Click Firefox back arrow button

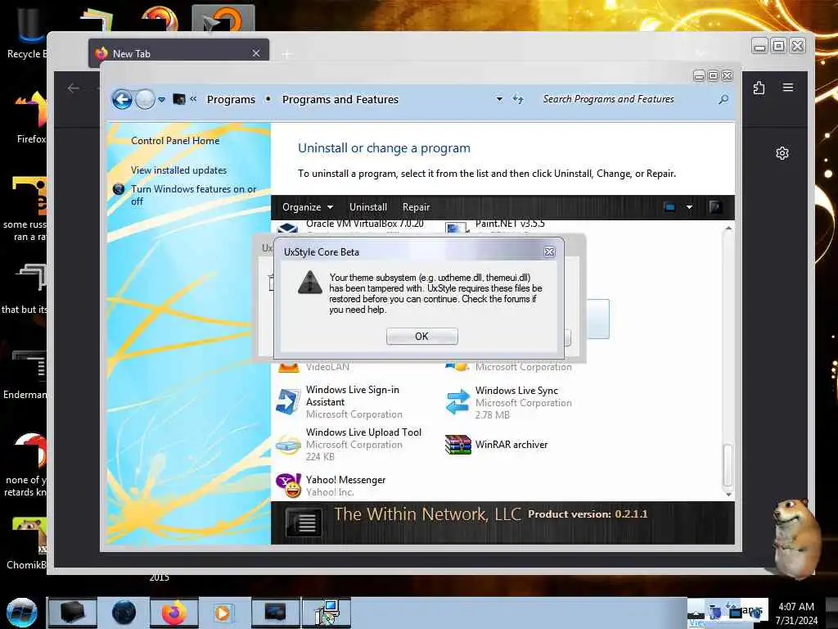(74, 88)
